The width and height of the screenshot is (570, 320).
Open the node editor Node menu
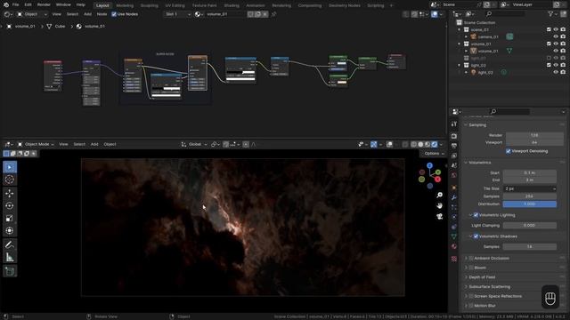coord(102,14)
